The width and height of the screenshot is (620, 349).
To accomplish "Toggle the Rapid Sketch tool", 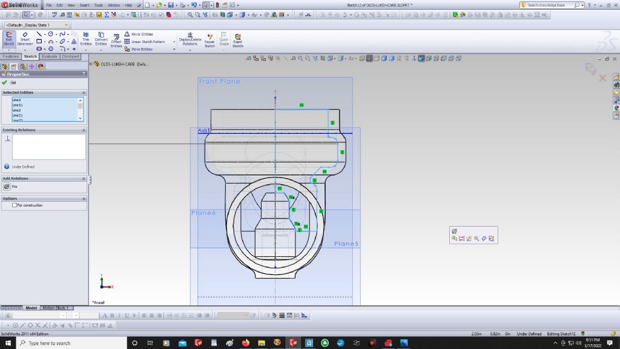I will coord(237,41).
